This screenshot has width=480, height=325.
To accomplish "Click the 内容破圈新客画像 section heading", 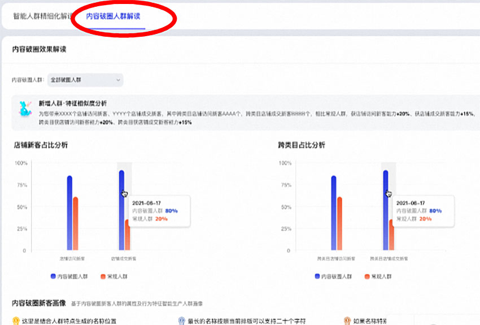I will pos(39,304).
